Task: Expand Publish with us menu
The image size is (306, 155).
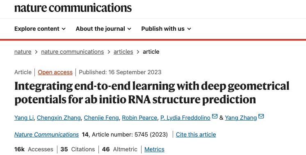Action: [x=166, y=29]
